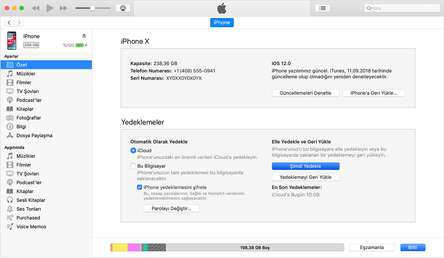Screen dimensions: 444x258
Task: Select Özet in the Ayarlar sidebar
Action: pyautogui.click(x=46, y=65)
